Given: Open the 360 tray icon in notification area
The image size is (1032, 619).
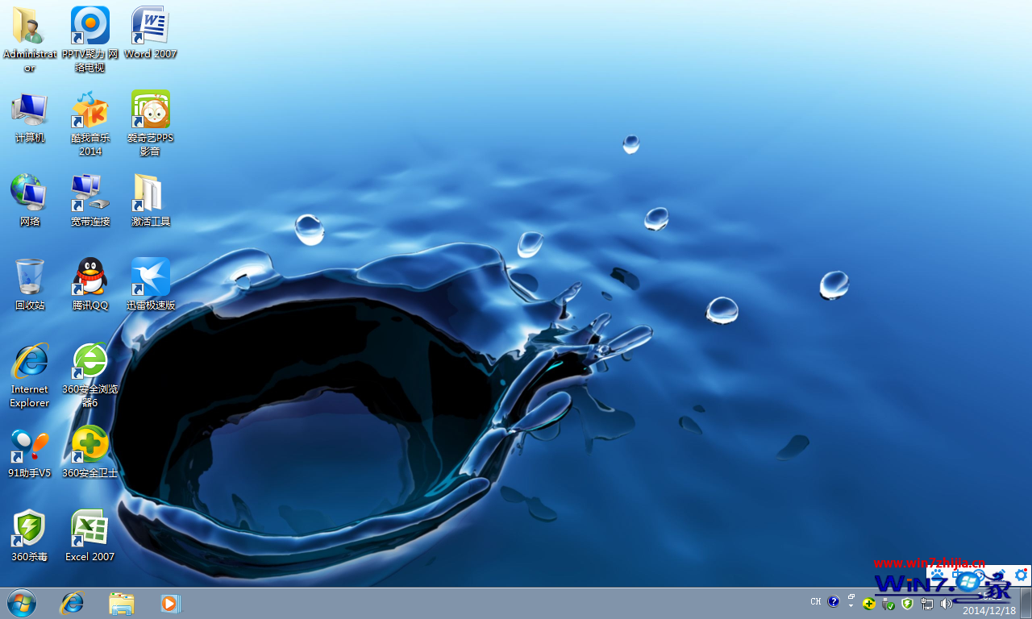Looking at the screenshot, I should pyautogui.click(x=868, y=603).
